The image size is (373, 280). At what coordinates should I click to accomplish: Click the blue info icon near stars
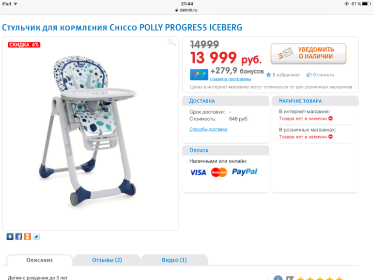tap(278, 278)
